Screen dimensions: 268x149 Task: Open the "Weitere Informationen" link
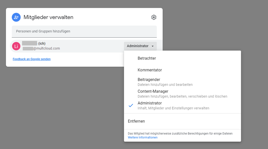(142, 137)
